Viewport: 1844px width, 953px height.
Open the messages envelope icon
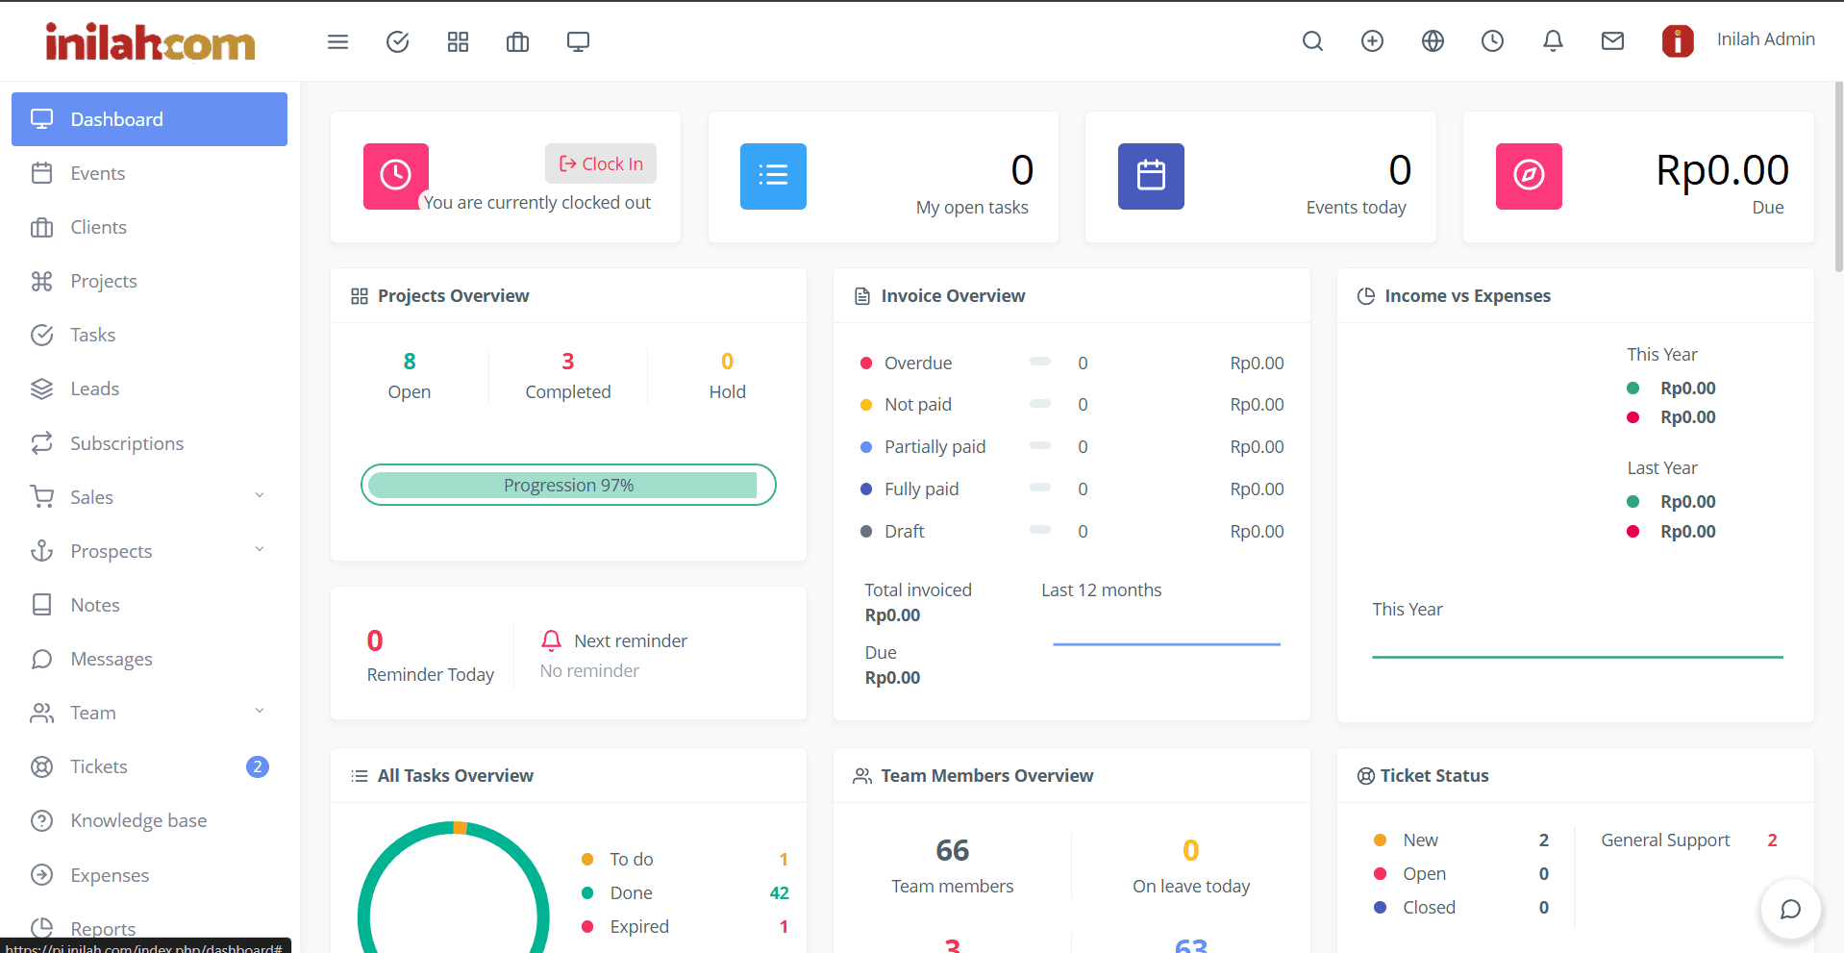[x=1612, y=41]
